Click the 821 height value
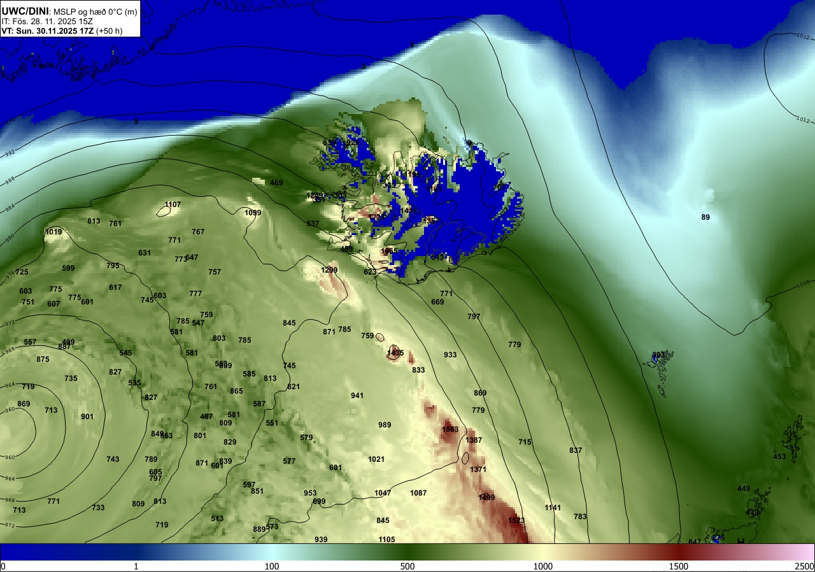The height and width of the screenshot is (572, 815). pyautogui.click(x=294, y=387)
